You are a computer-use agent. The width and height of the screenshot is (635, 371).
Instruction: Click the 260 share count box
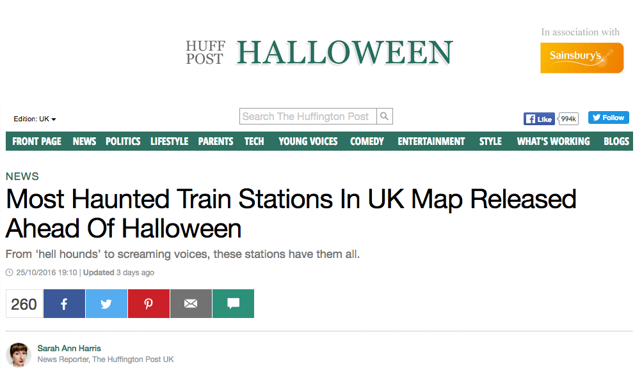(x=24, y=304)
